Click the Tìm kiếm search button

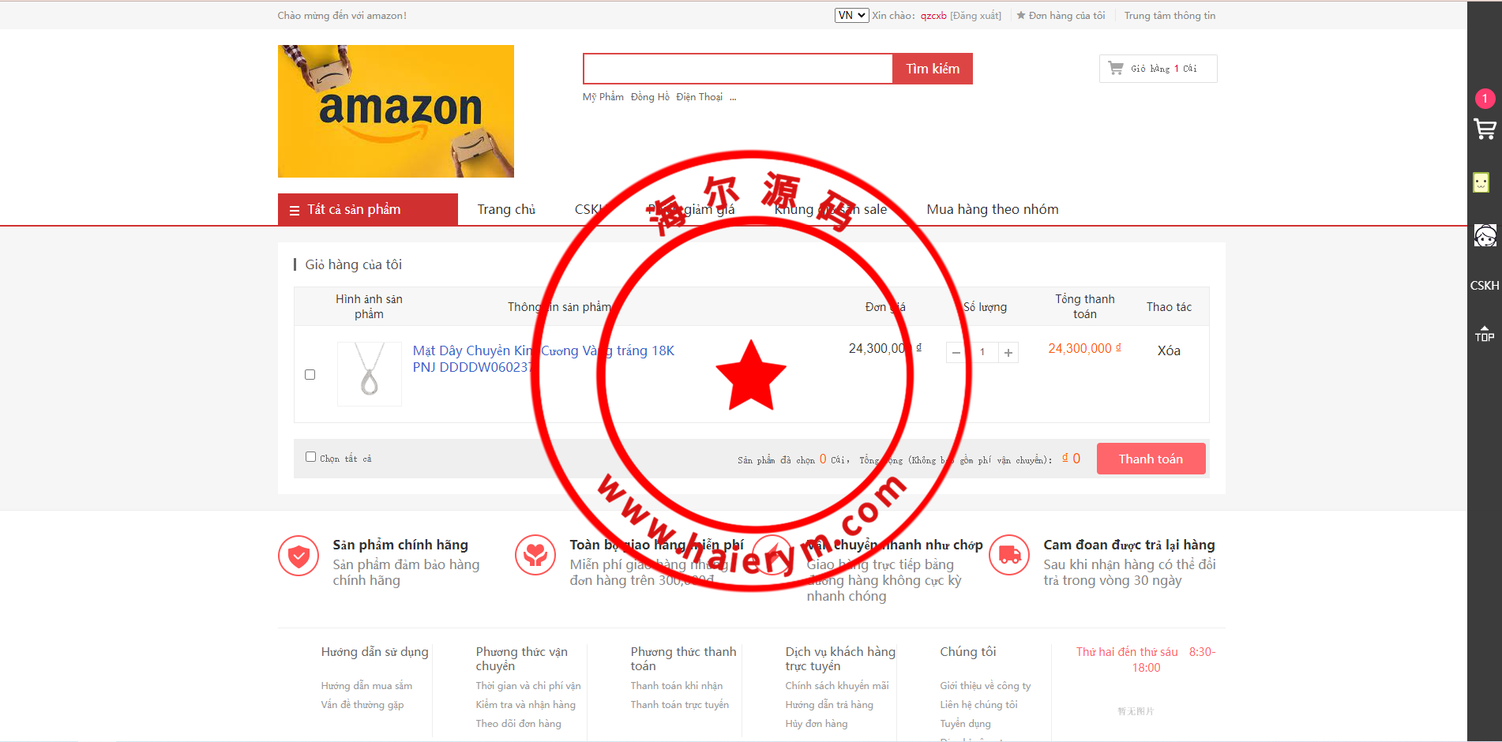pyautogui.click(x=933, y=69)
